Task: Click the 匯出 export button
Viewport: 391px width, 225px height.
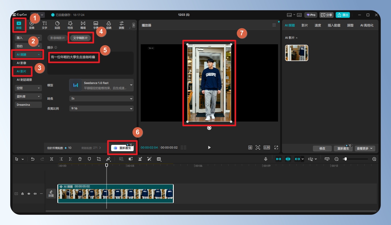Action: 343,15
